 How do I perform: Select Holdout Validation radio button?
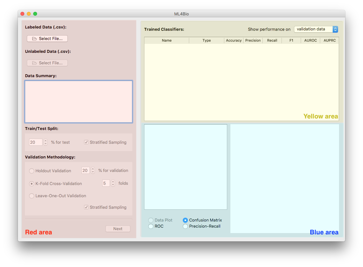(x=32, y=171)
